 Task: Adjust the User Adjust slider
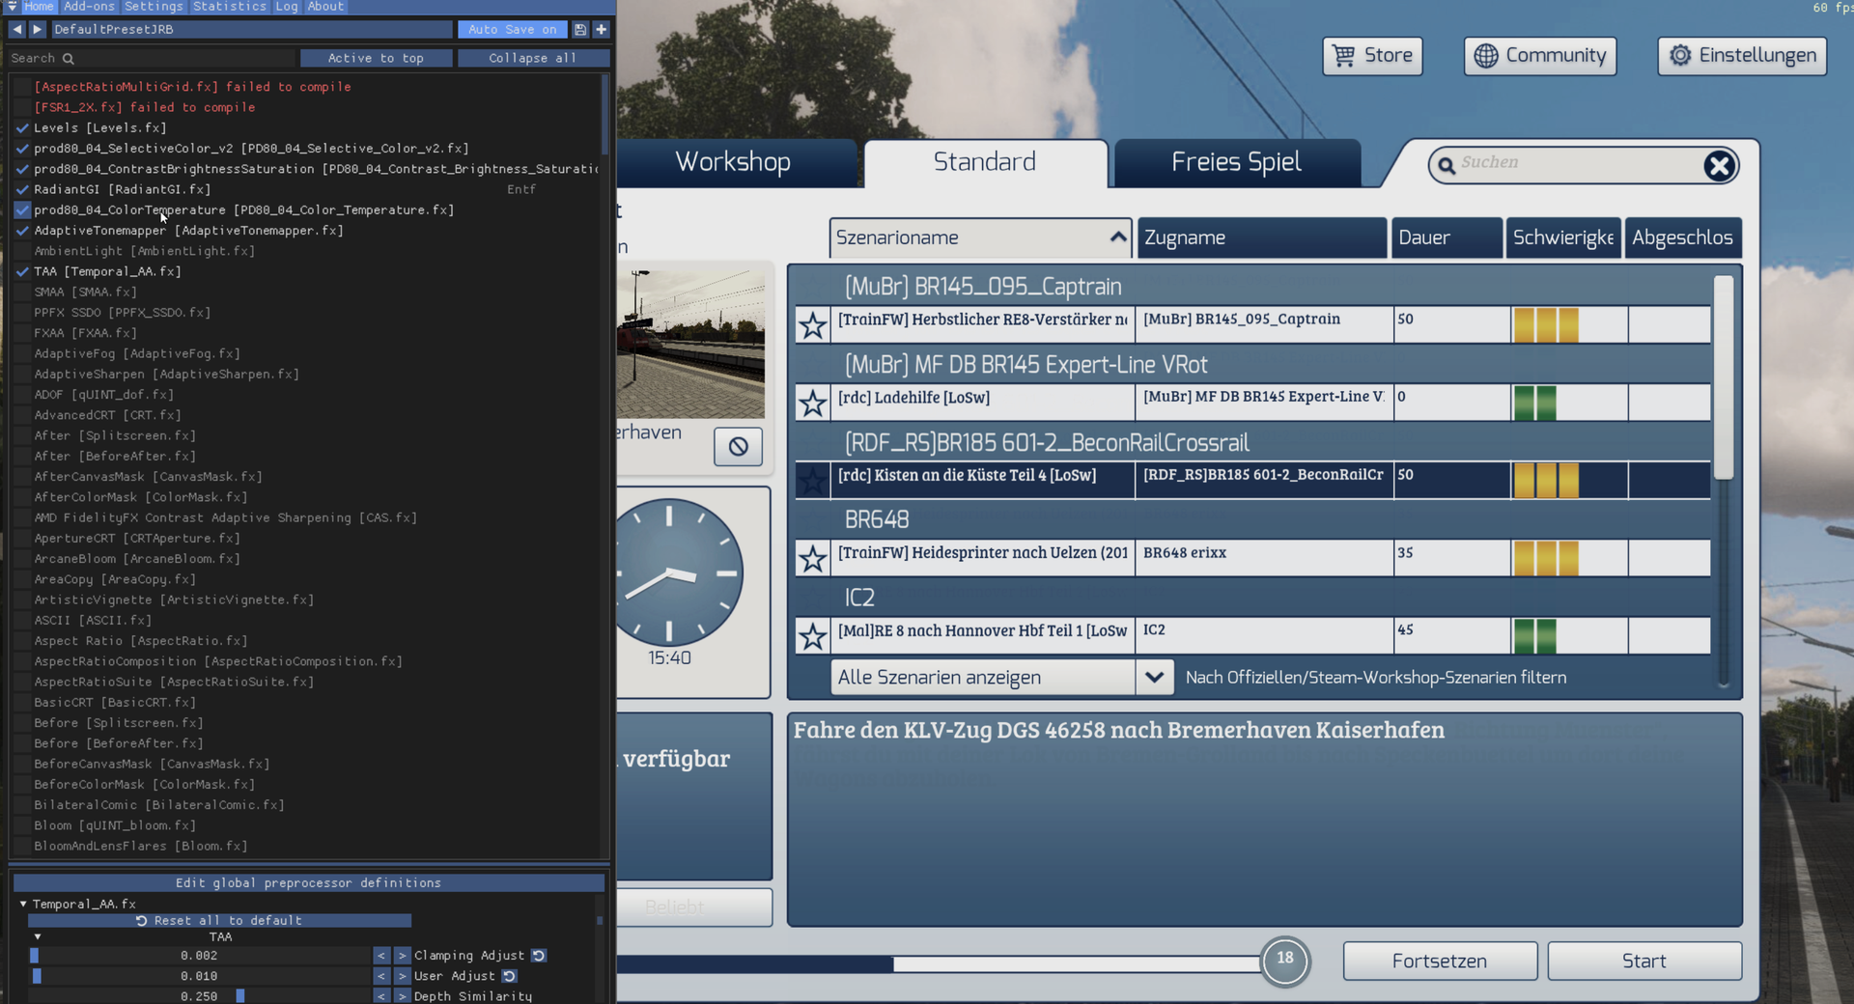199,976
